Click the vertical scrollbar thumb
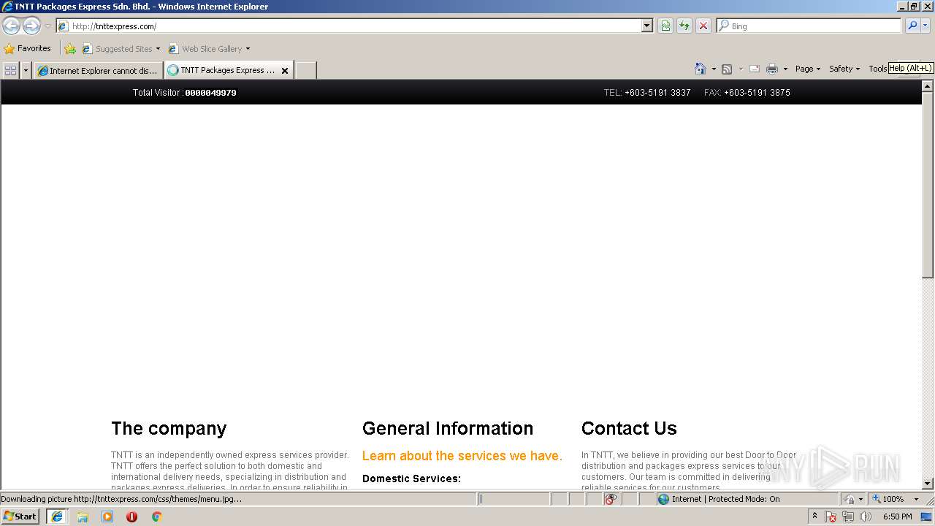The height and width of the screenshot is (526, 935). tap(928, 185)
